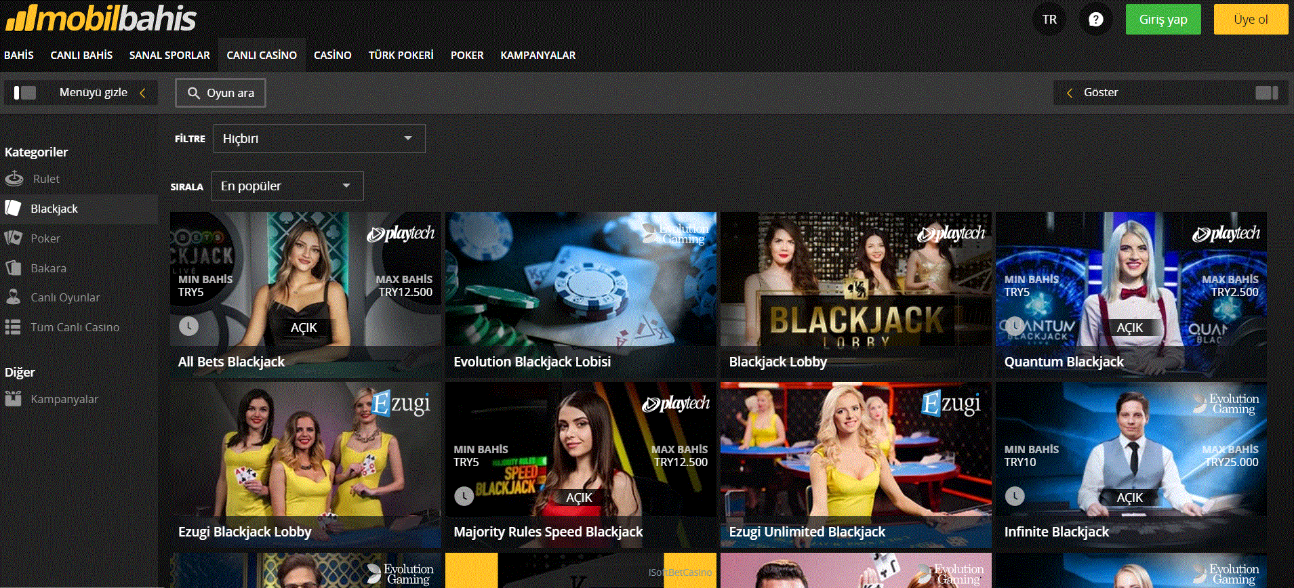Image resolution: width=1294 pixels, height=588 pixels.
Task: Go to the TÜRK POKERİ menu item
Action: click(x=401, y=56)
